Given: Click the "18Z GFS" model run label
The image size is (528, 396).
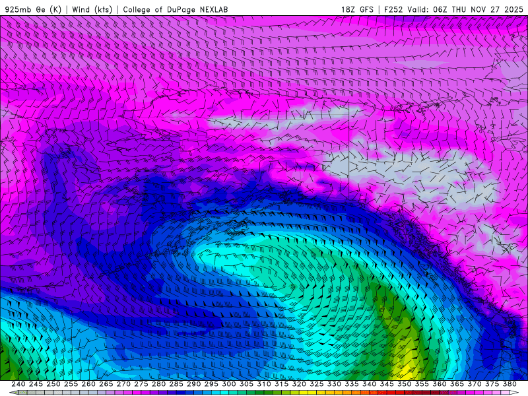Looking at the screenshot, I should (x=357, y=9).
